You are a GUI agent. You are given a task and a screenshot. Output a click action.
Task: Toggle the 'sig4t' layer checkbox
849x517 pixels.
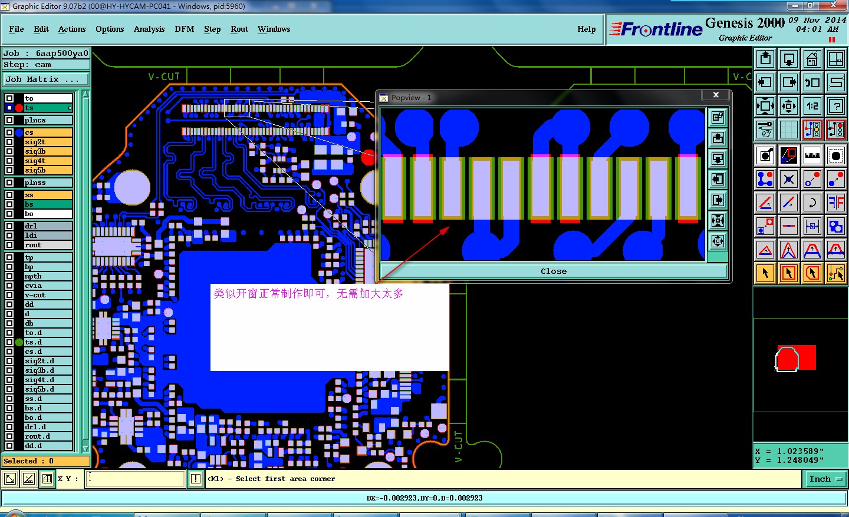pyautogui.click(x=9, y=161)
